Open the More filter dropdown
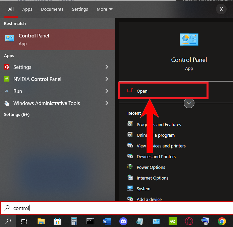This screenshot has width=233, height=227. 105,9
